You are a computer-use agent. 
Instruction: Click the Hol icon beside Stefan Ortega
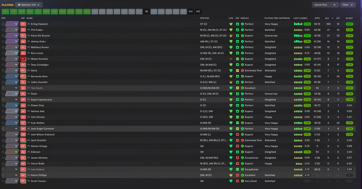(x=23, y=146)
